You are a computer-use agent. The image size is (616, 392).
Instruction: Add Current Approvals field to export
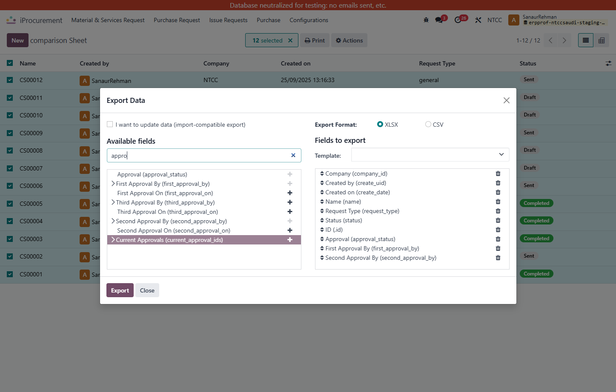click(x=290, y=240)
